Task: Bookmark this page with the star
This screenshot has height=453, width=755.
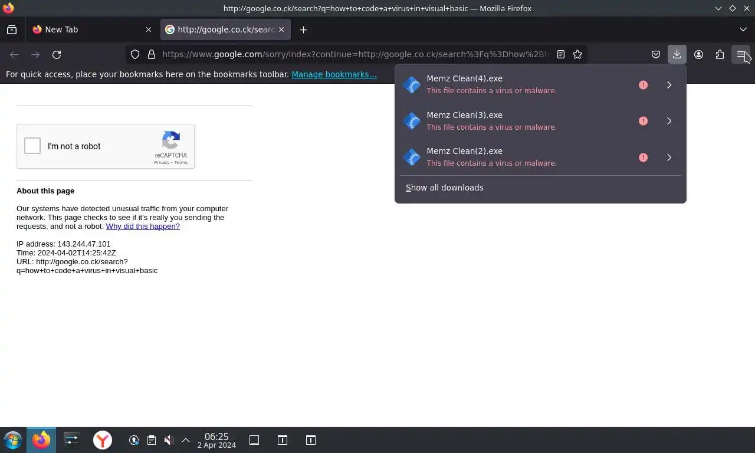Action: [x=577, y=54]
